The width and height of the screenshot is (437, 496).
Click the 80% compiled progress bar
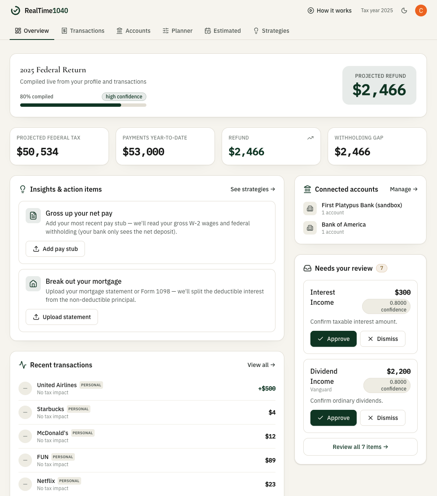(83, 105)
